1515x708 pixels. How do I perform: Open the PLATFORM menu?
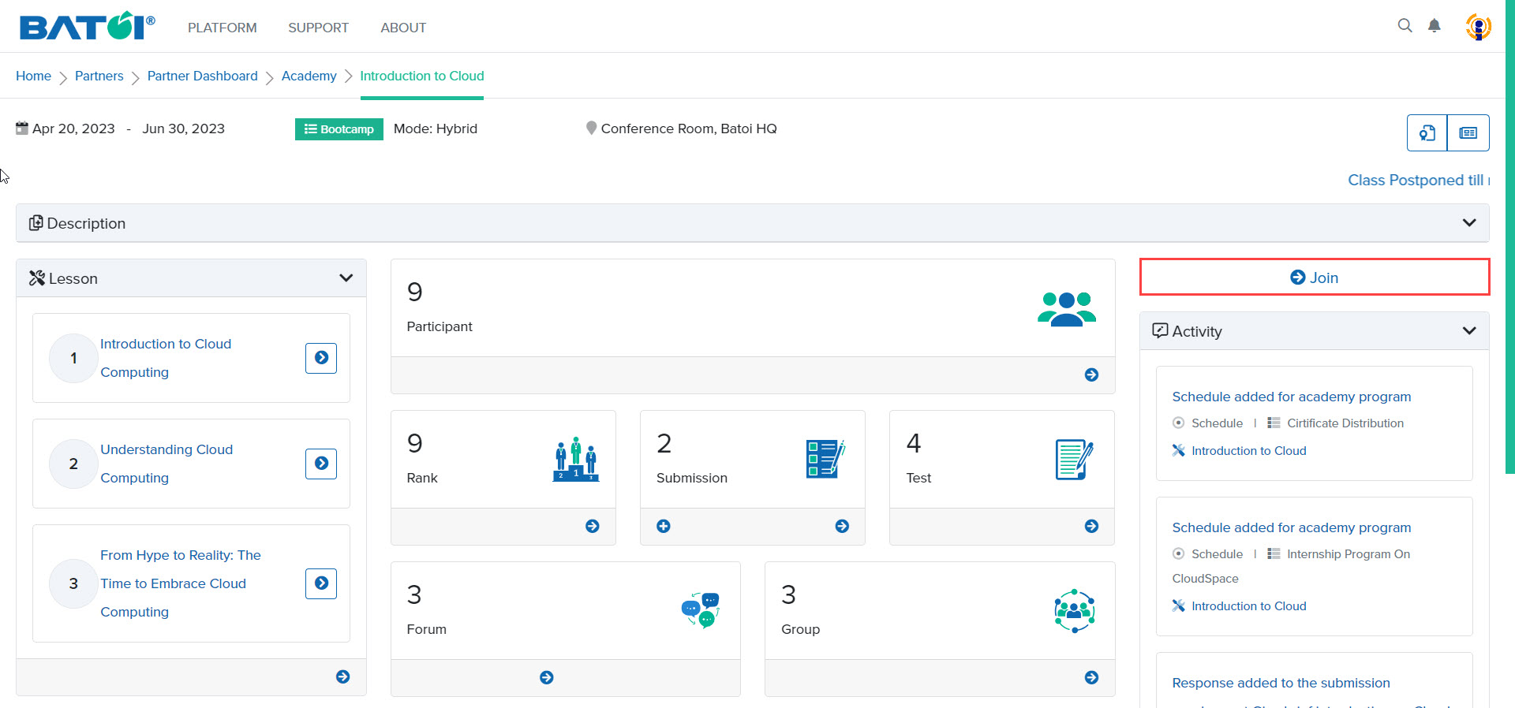tap(223, 28)
